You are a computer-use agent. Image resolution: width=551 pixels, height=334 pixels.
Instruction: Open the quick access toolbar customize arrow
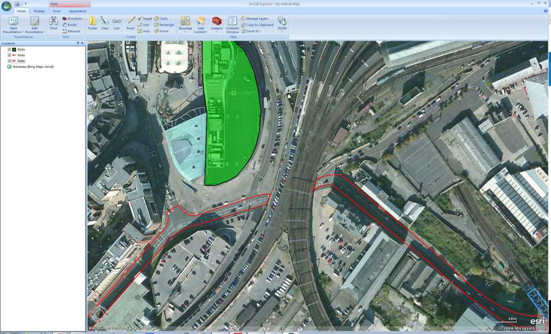click(x=25, y=4)
